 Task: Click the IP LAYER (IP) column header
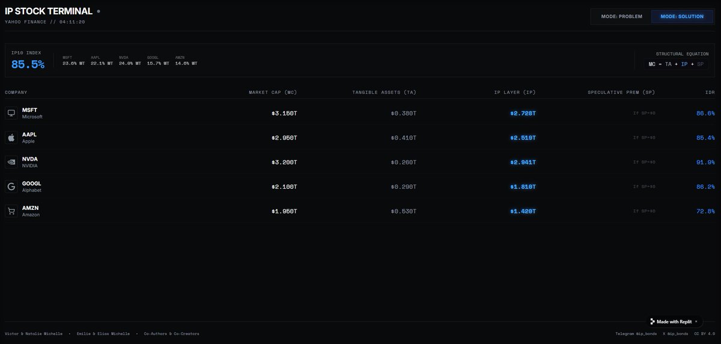tap(515, 93)
